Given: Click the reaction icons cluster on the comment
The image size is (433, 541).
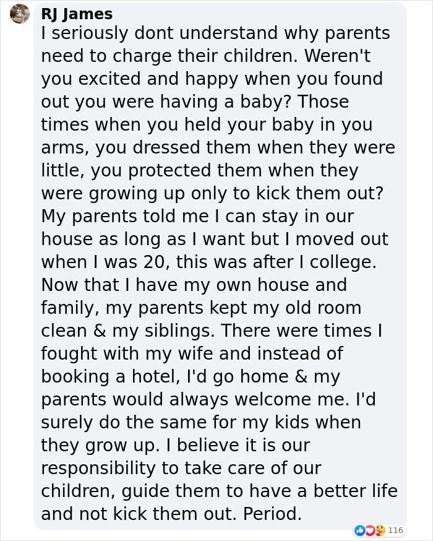Looking at the screenshot, I should click(x=370, y=530).
